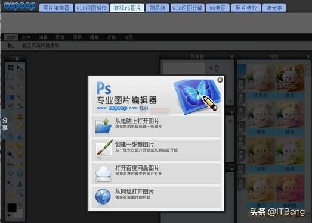Switch to 照片编辑器 tab

point(56,8)
